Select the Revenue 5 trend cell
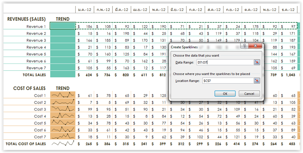The height and width of the screenshot is (153, 303). (x=62, y=54)
